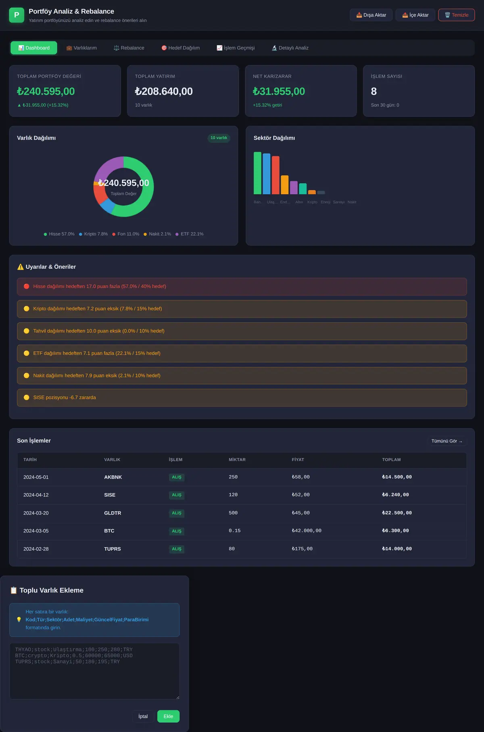Click the GLDTR asset name in the table
The image size is (484, 732).
coord(113,513)
